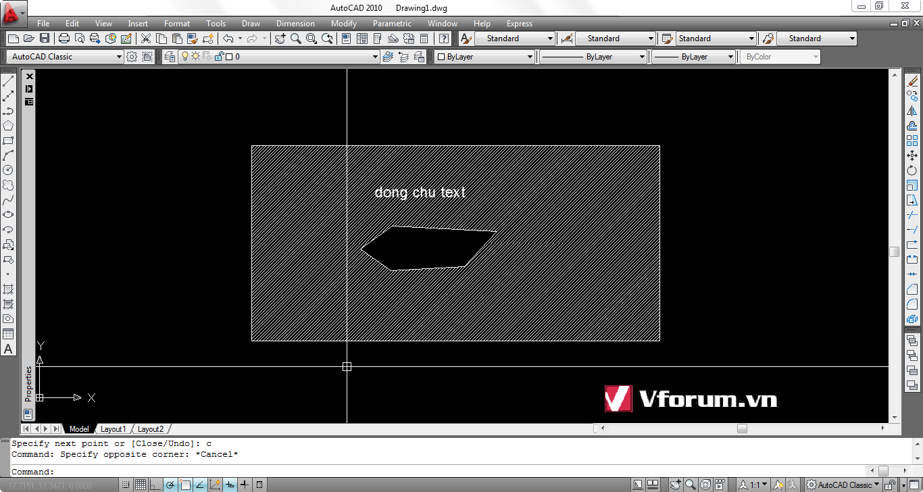Open the Modify menu

[344, 24]
